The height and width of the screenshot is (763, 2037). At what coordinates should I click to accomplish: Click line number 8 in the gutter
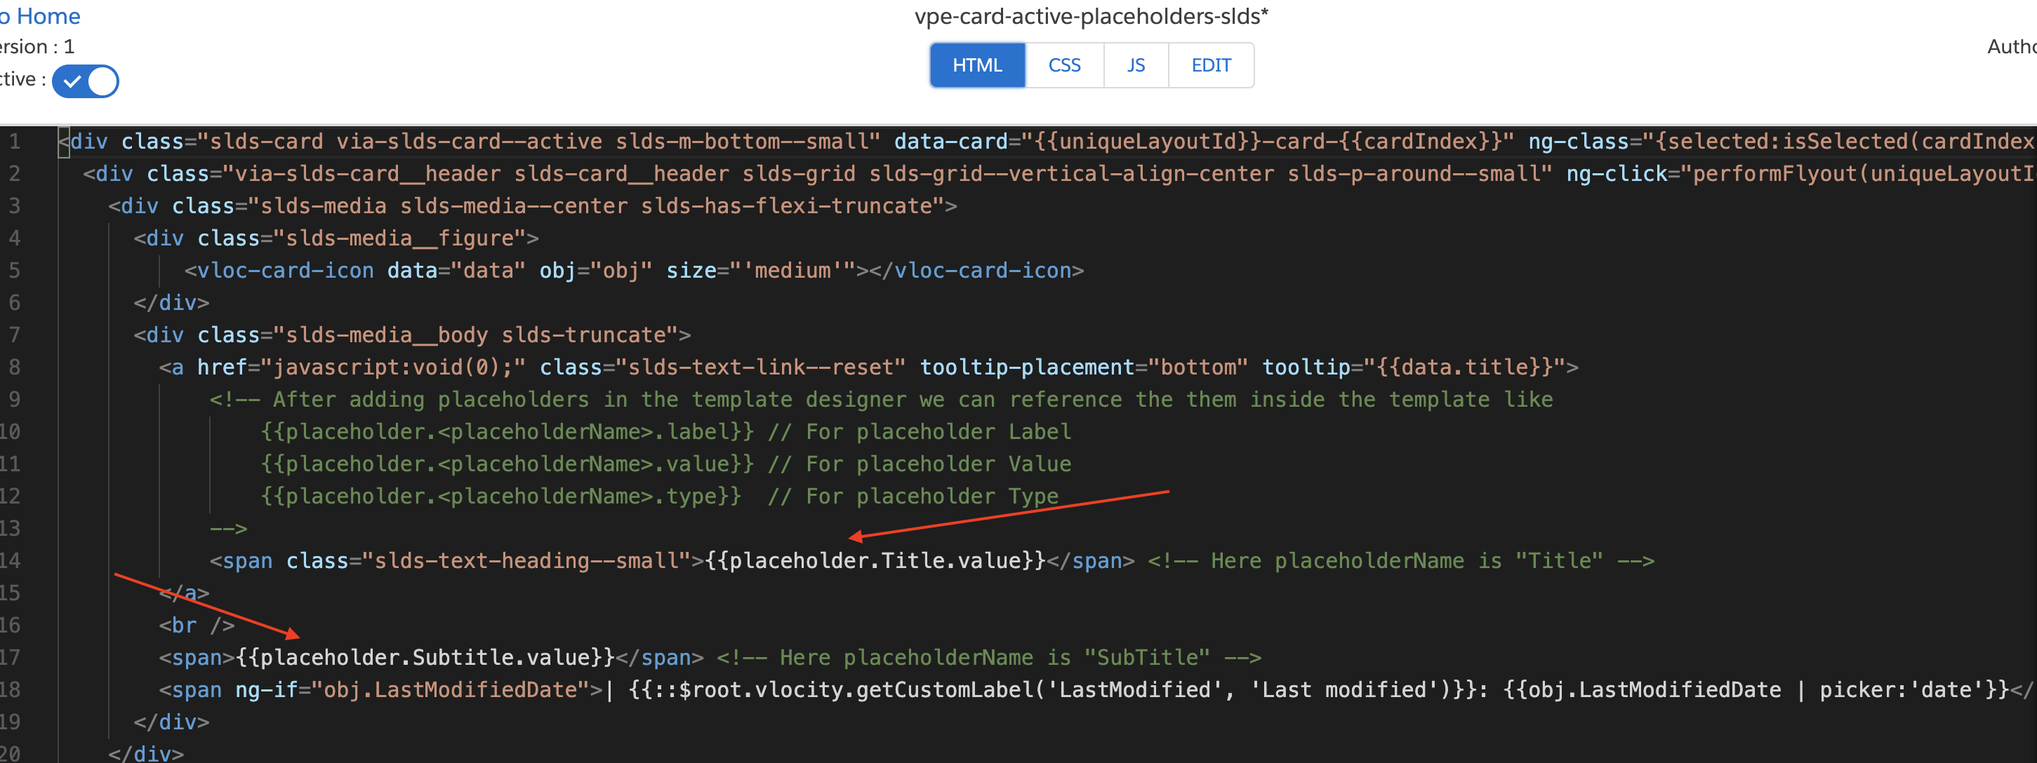[14, 367]
